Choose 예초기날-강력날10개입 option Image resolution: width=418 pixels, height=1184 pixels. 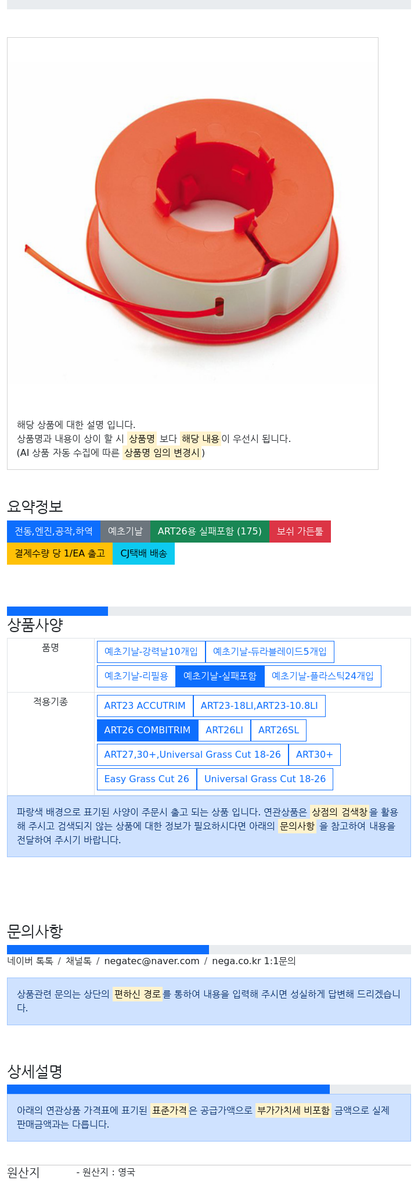[x=151, y=652]
